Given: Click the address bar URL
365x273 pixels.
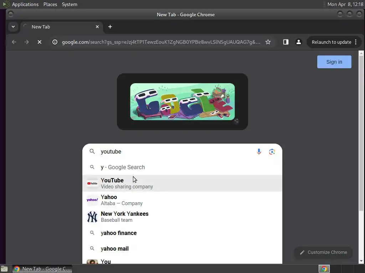Looking at the screenshot, I should coord(161,42).
